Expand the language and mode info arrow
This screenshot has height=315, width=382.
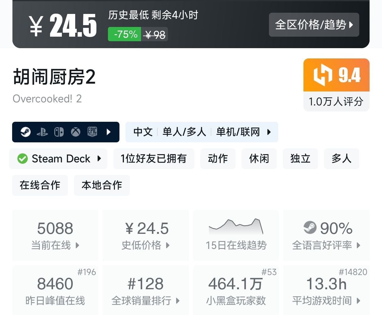click(x=269, y=132)
